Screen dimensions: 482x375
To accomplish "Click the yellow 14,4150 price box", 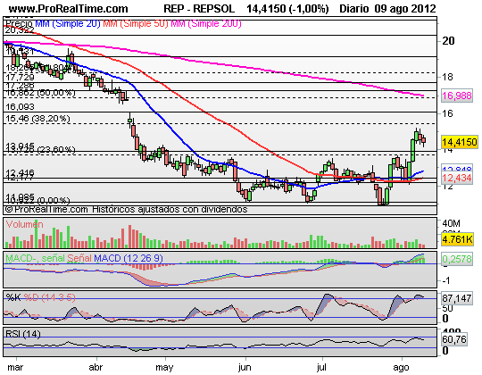I will 460,142.
